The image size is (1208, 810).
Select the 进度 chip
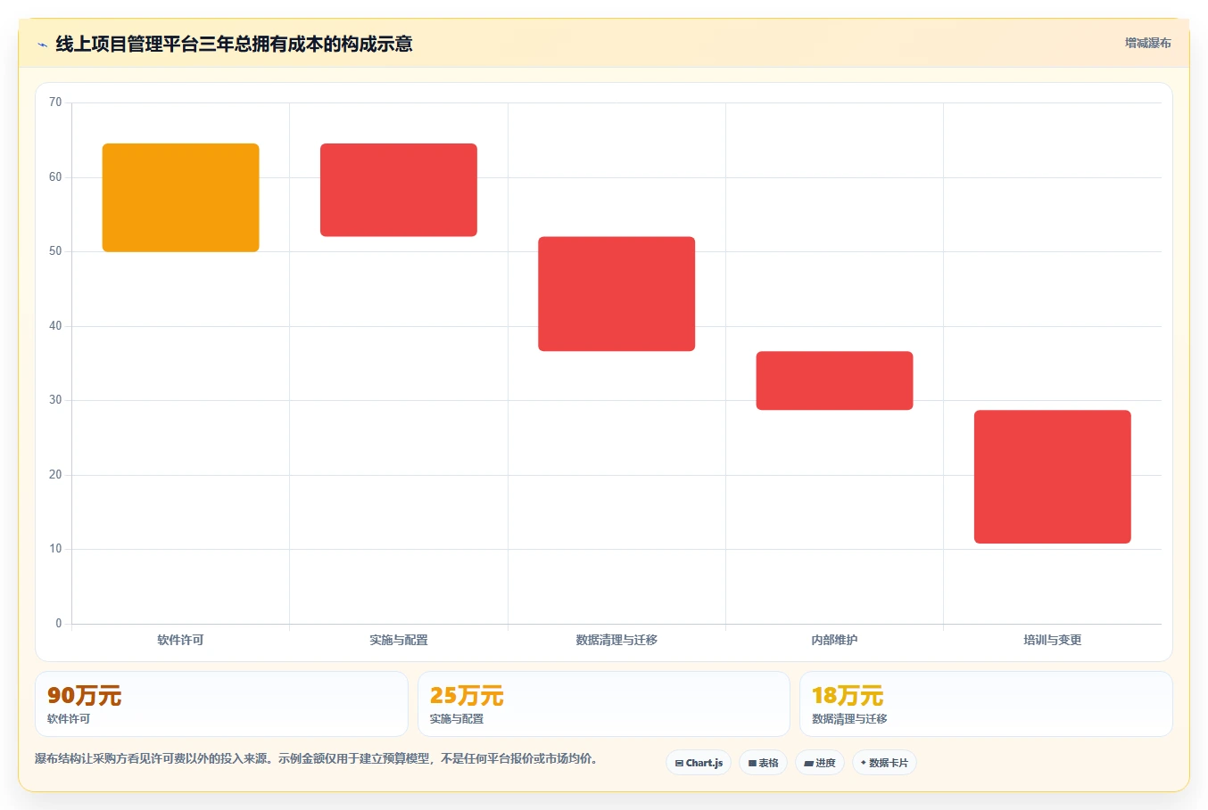[820, 763]
